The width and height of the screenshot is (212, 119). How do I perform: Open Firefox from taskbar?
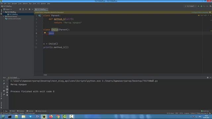click(51, 117)
